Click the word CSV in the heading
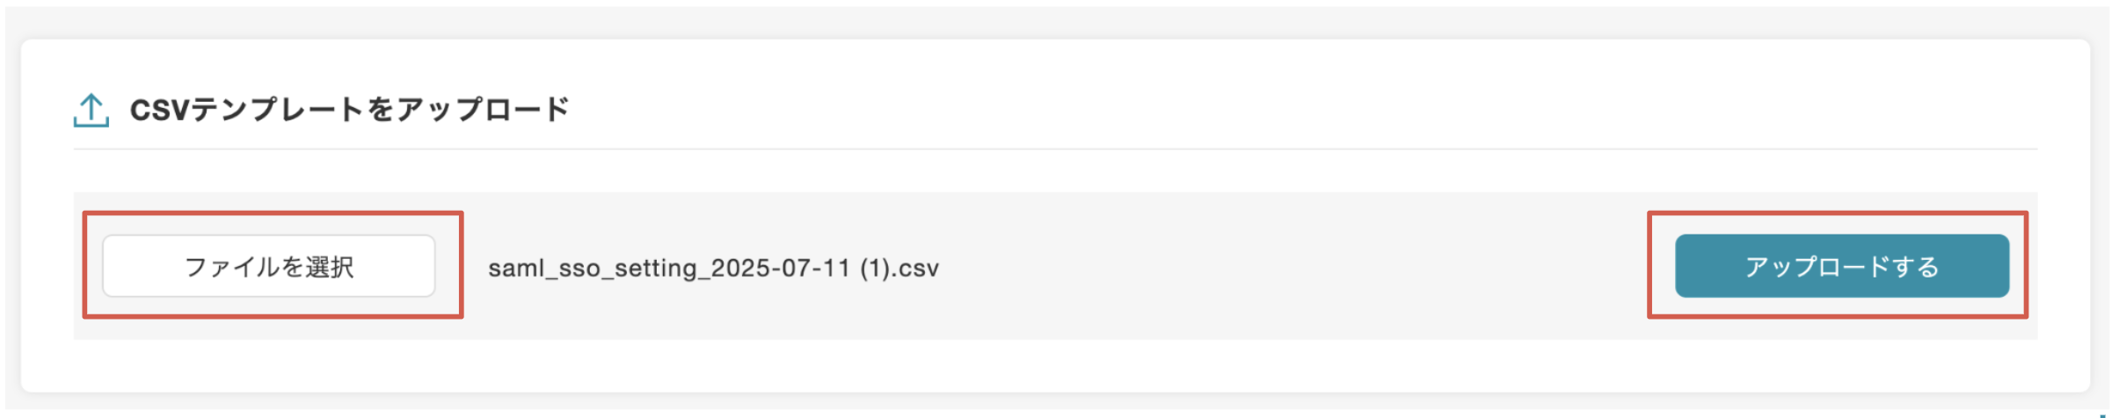The image size is (2119, 418). 159,110
